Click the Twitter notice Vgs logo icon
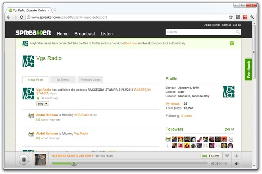 tap(25, 44)
